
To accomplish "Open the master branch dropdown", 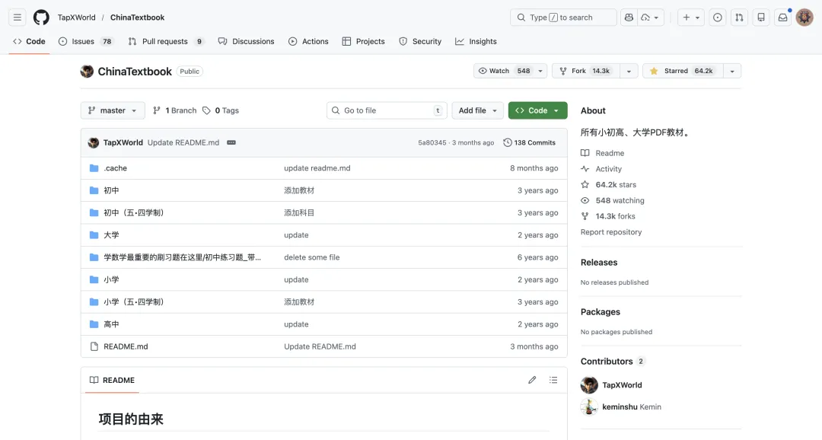I will coord(113,110).
